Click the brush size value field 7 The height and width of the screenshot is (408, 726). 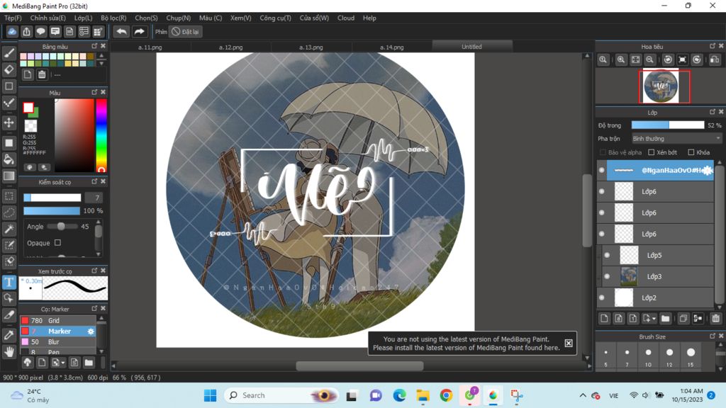[x=94, y=198]
